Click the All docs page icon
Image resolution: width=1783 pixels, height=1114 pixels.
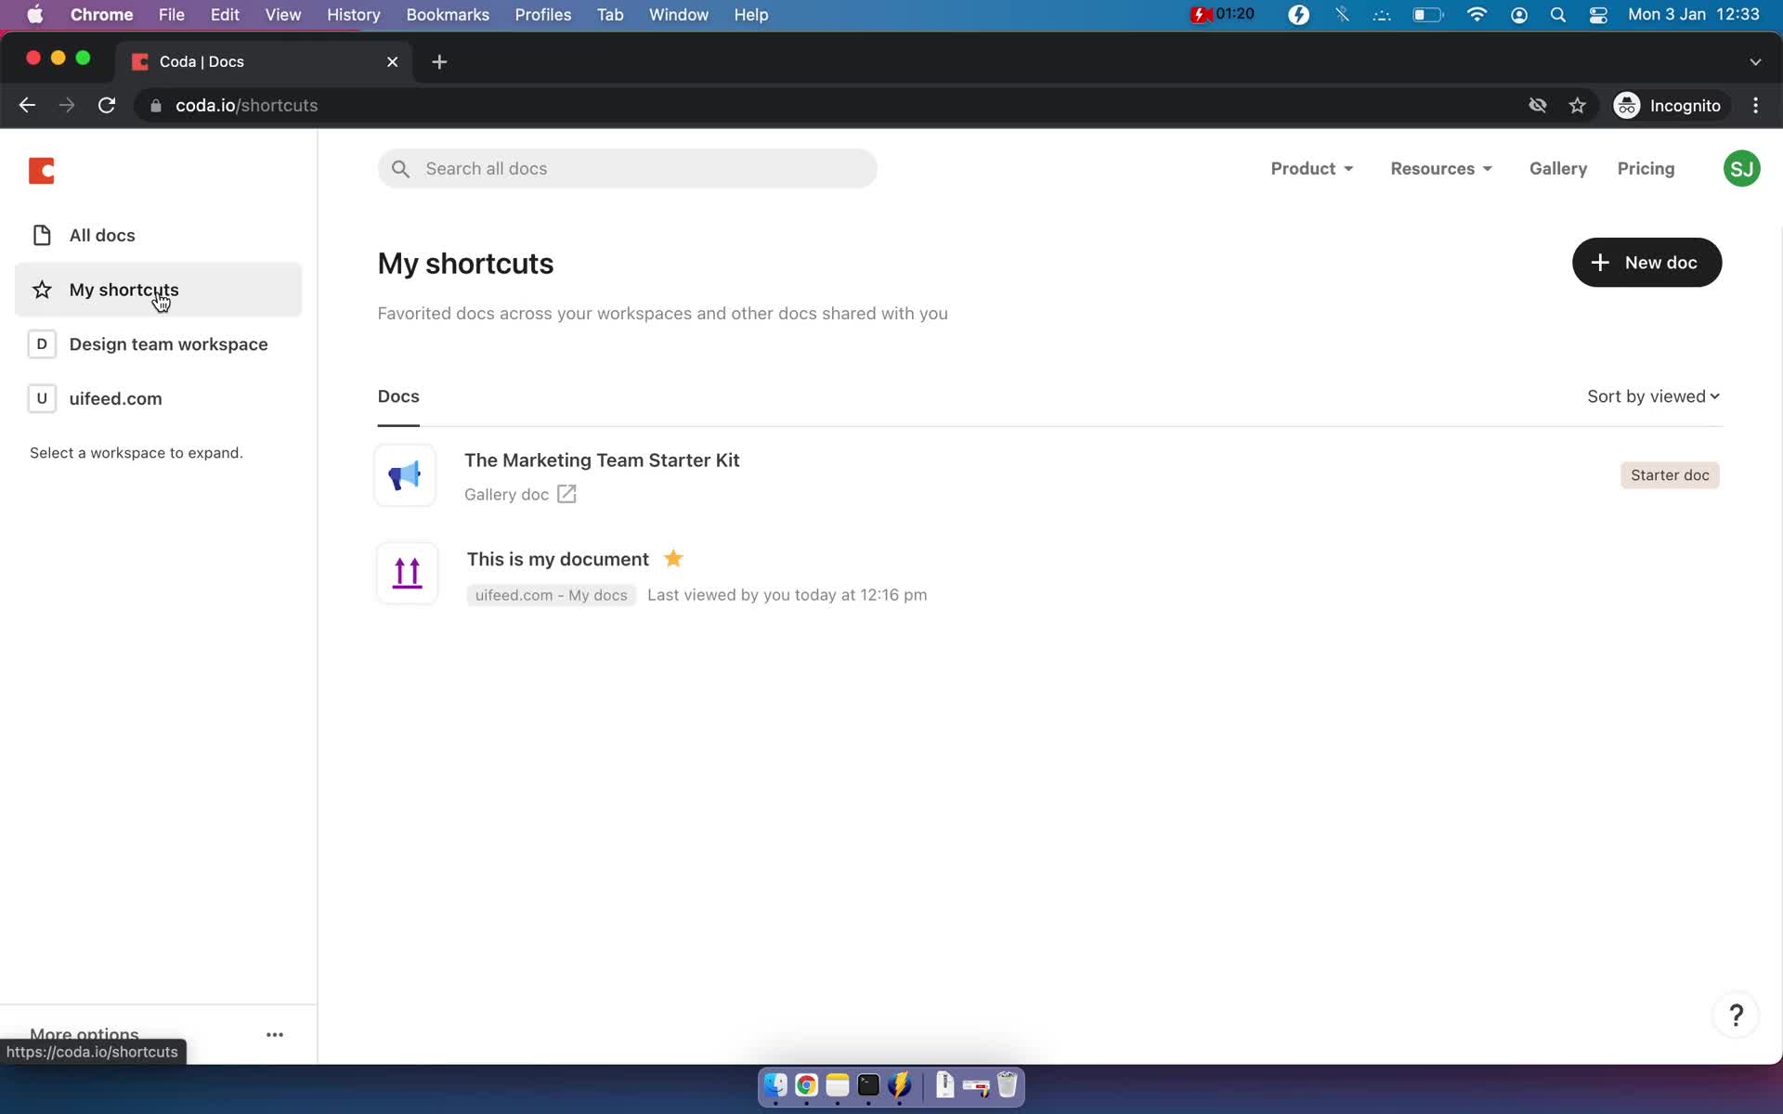[42, 236]
